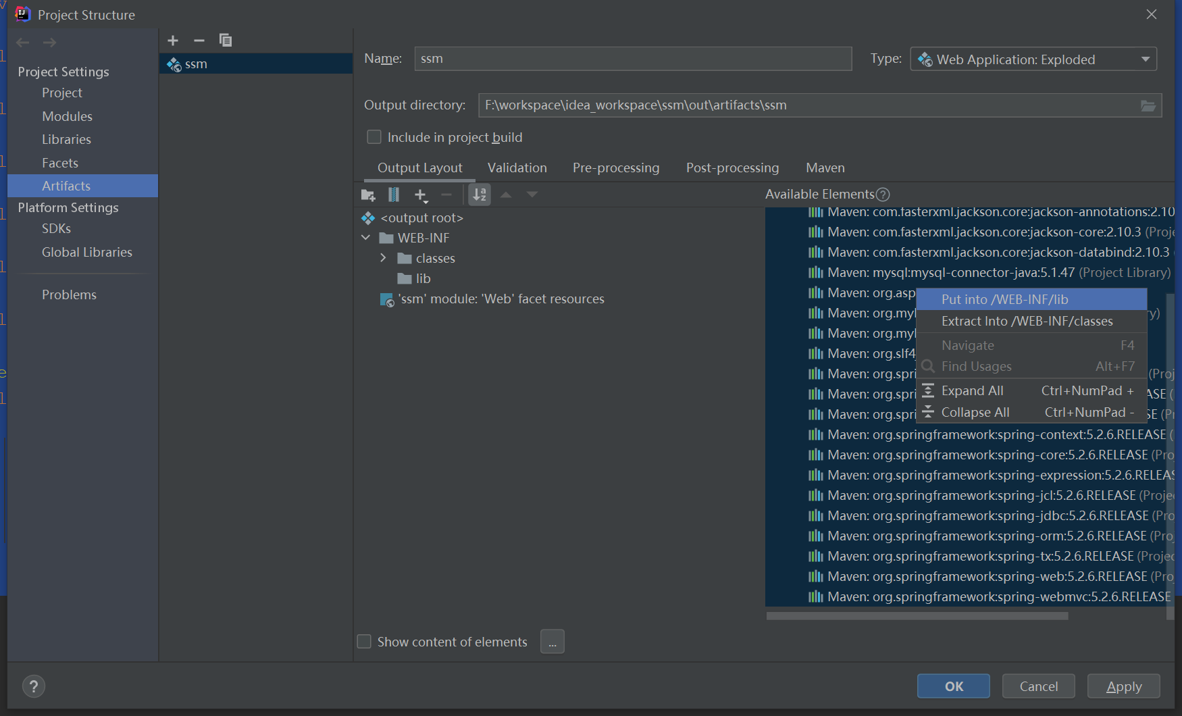
Task: Switch to the Pre-processing tab
Action: click(x=616, y=168)
